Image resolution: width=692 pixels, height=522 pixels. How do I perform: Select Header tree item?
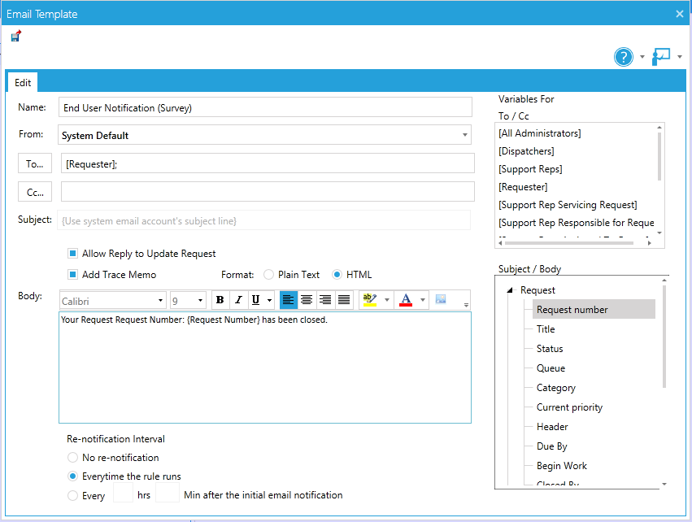[552, 427]
